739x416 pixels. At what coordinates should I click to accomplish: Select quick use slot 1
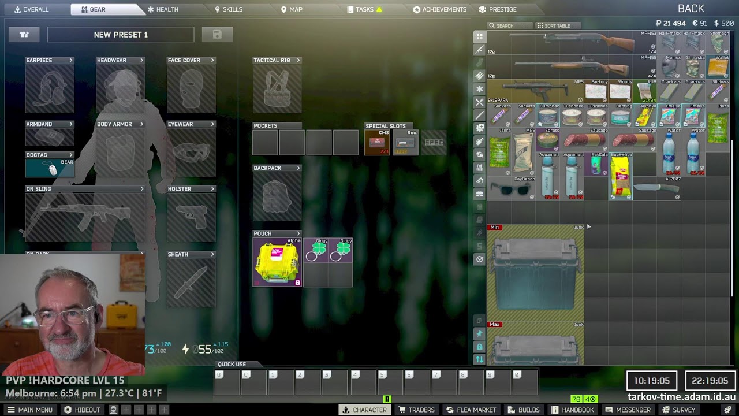pos(281,382)
